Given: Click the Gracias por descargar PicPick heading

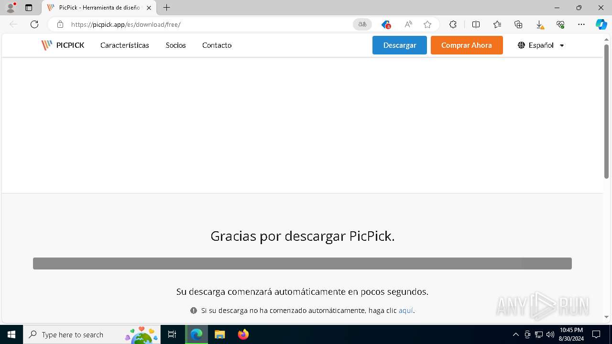Looking at the screenshot, I should click(303, 236).
